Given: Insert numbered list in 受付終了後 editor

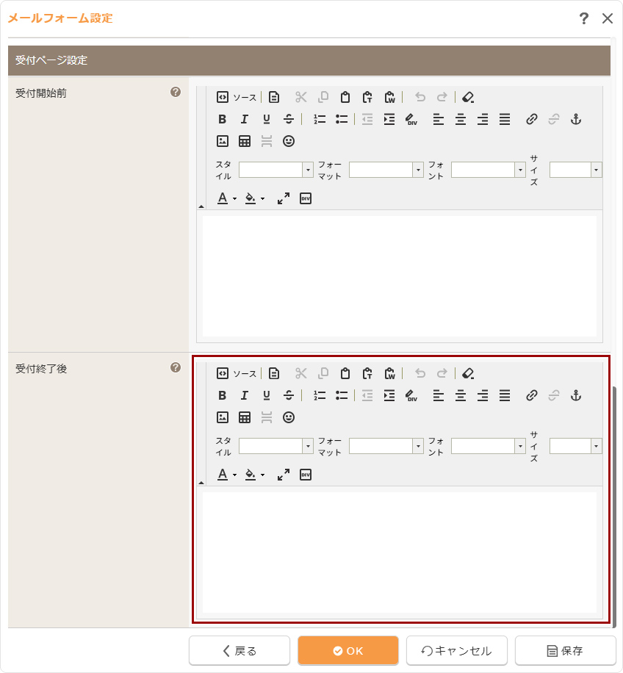Looking at the screenshot, I should coord(320,395).
